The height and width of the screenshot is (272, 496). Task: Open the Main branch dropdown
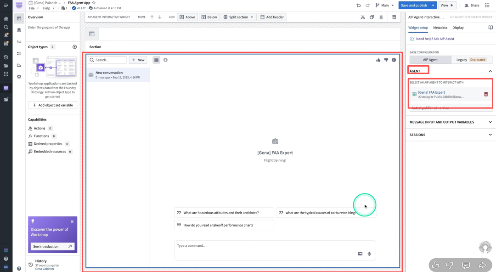384,6
